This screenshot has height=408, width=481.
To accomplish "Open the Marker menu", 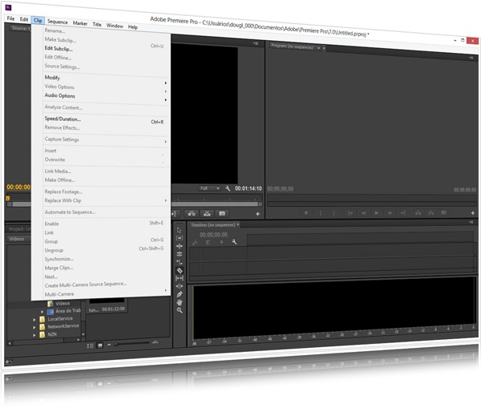I will pos(80,23).
